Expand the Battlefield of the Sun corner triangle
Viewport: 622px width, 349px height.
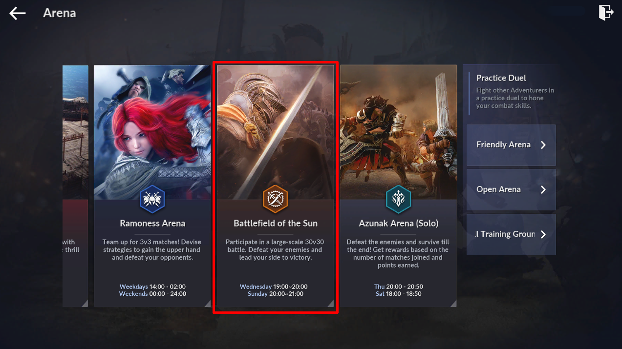(330, 304)
